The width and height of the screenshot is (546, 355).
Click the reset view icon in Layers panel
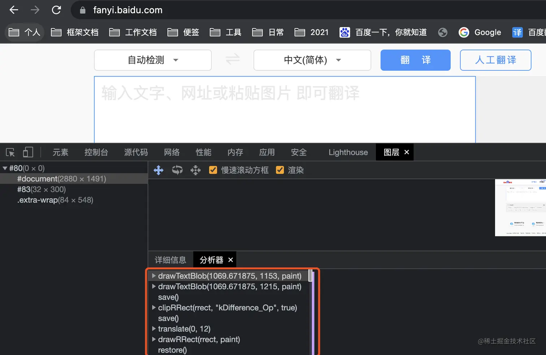click(x=195, y=170)
